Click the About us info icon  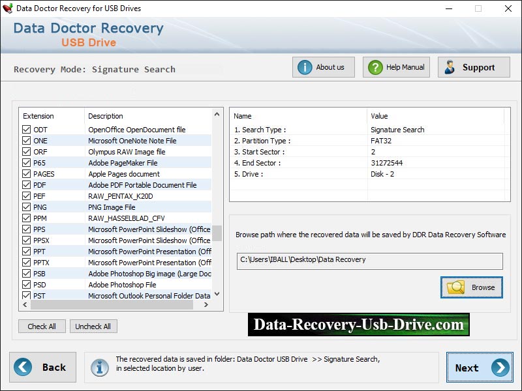coord(304,66)
